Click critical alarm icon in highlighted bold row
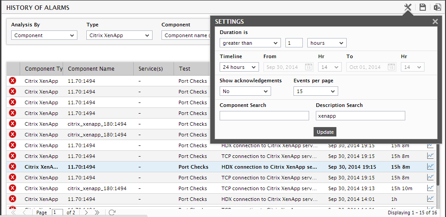 coord(13,166)
